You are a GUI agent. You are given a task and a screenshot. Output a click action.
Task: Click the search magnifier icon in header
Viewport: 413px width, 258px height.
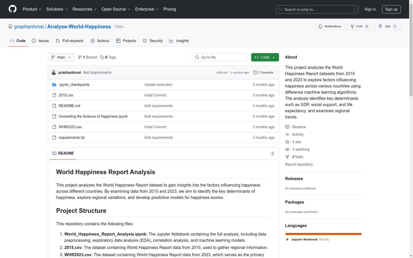click(x=280, y=9)
